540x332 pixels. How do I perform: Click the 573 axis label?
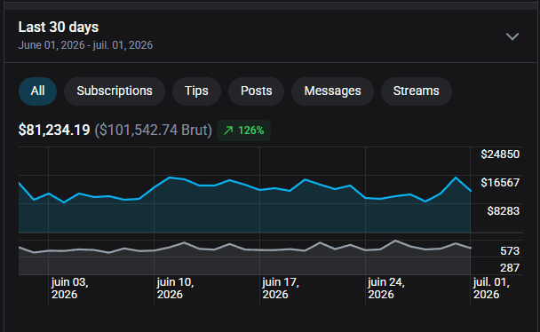tap(510, 251)
